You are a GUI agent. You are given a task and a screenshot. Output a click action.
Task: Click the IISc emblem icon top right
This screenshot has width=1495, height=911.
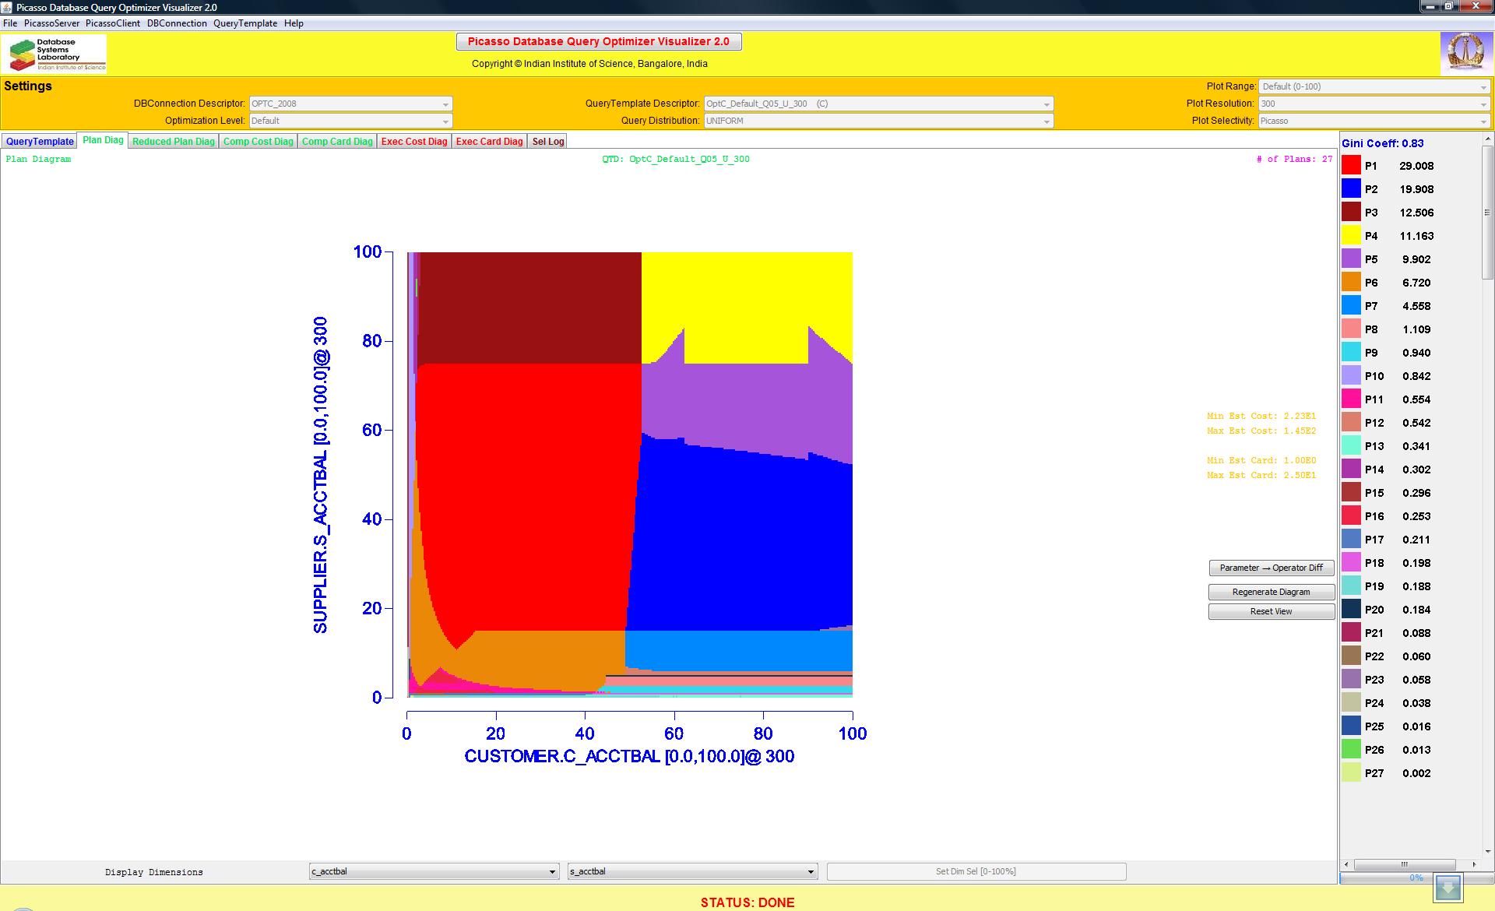point(1465,53)
